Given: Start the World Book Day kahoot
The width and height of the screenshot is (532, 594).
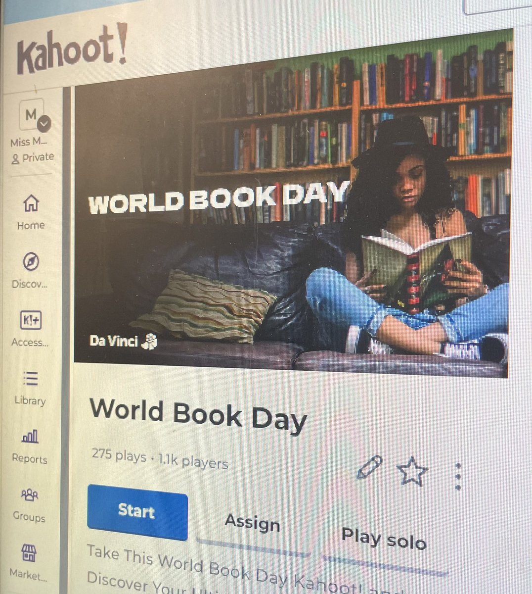Looking at the screenshot, I should (137, 511).
